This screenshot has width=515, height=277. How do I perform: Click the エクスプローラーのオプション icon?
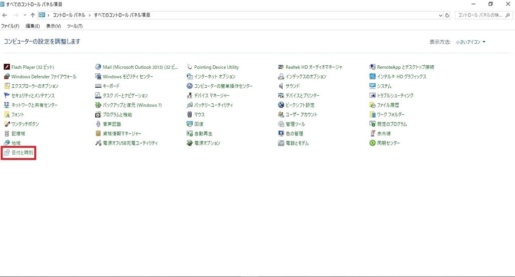(x=7, y=86)
